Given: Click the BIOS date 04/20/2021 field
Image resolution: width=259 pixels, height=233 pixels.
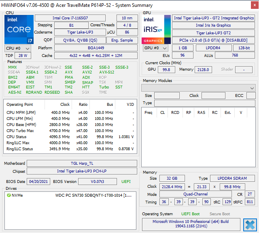Looking at the screenshot, I should click(38, 182).
